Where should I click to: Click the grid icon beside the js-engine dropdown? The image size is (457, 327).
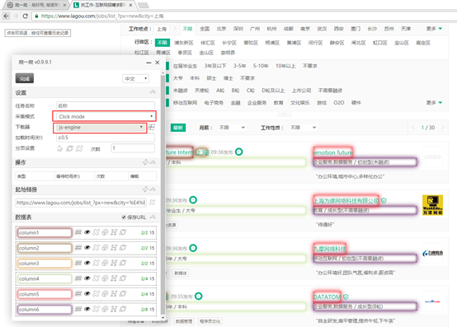pyautogui.click(x=151, y=127)
